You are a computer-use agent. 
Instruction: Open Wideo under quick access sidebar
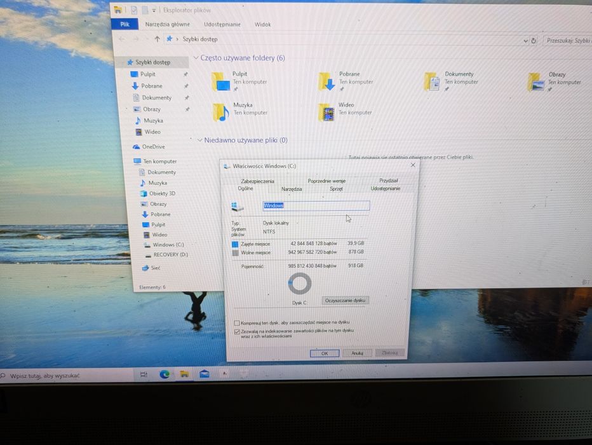click(152, 132)
